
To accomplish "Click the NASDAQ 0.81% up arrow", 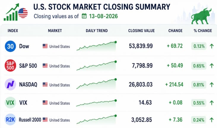I will tap(212, 85).
